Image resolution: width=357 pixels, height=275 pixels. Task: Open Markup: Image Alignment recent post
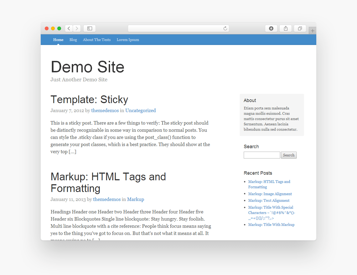270,194
